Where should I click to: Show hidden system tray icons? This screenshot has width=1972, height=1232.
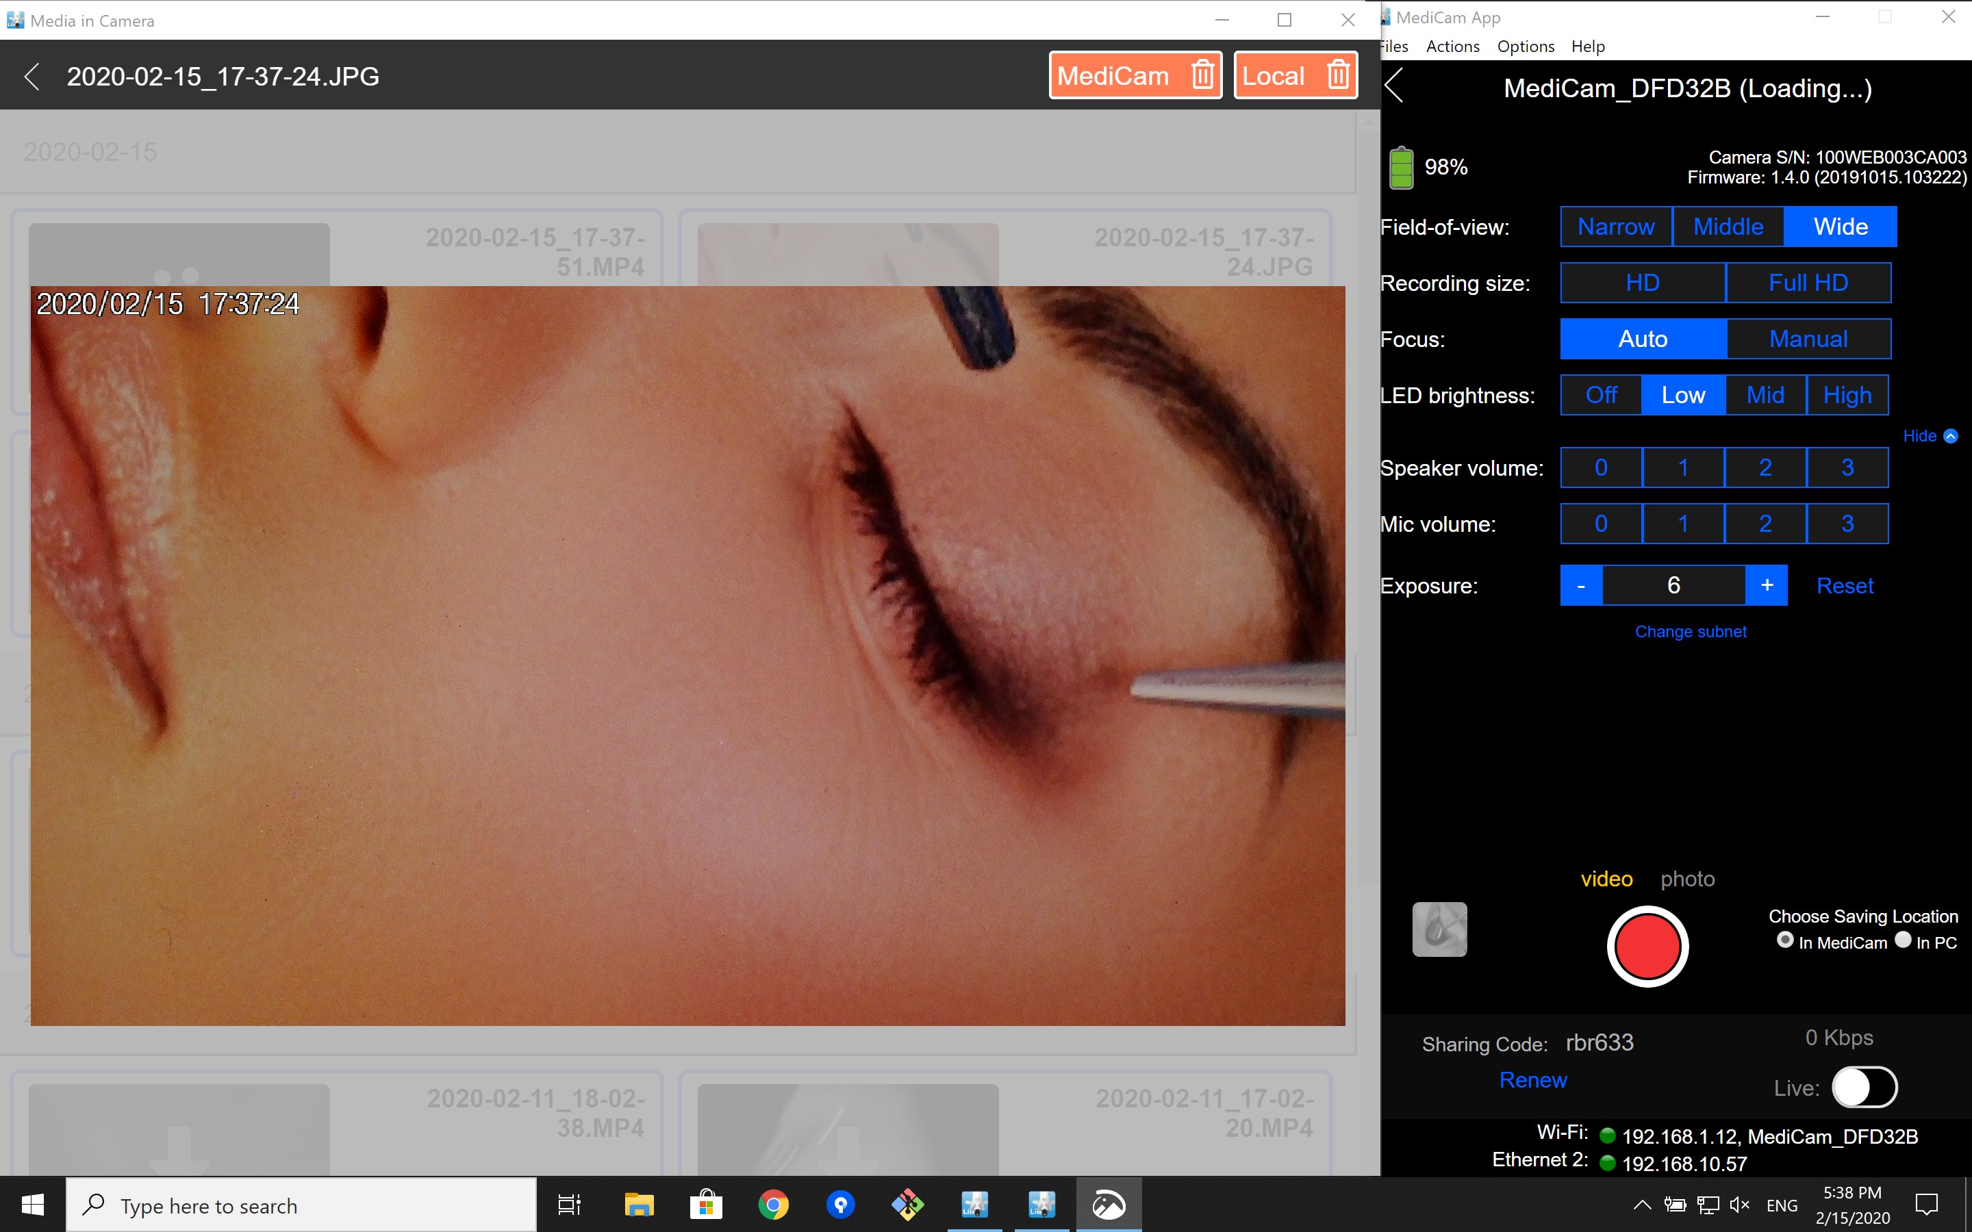point(1642,1205)
